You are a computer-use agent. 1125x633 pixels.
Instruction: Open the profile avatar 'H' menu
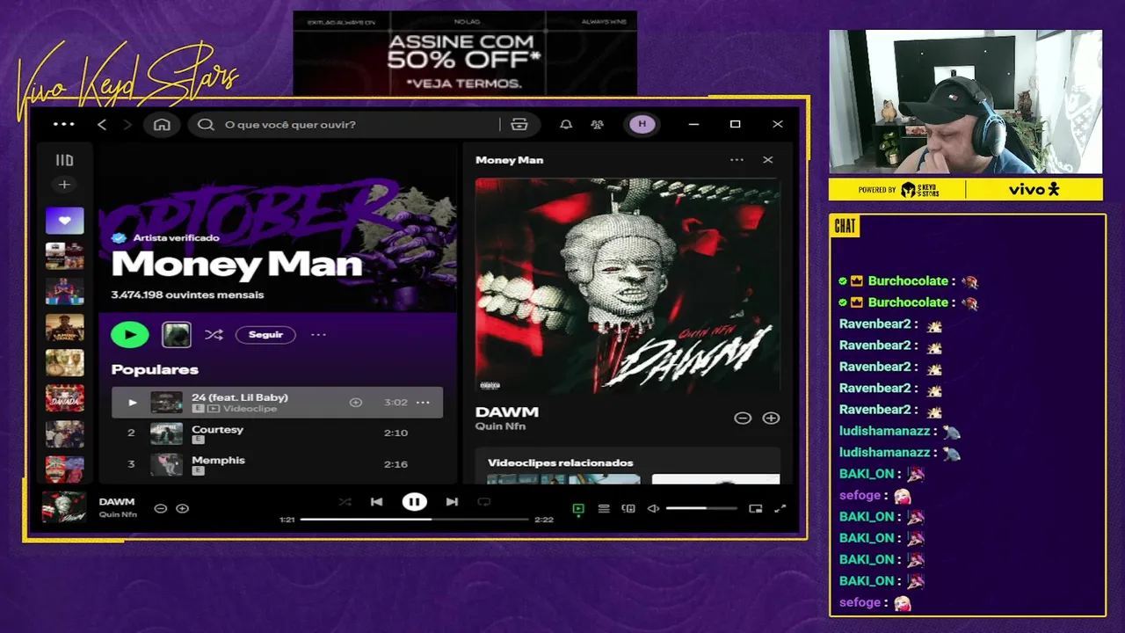click(x=642, y=124)
